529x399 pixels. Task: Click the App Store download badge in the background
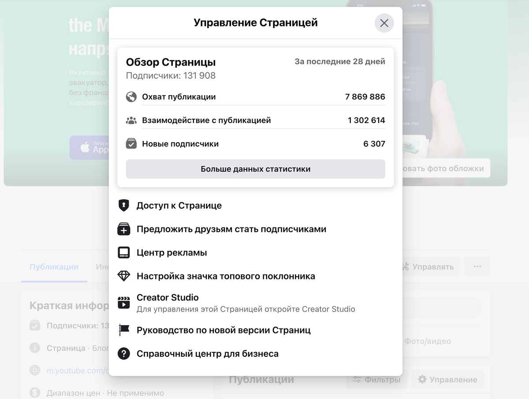(x=89, y=148)
